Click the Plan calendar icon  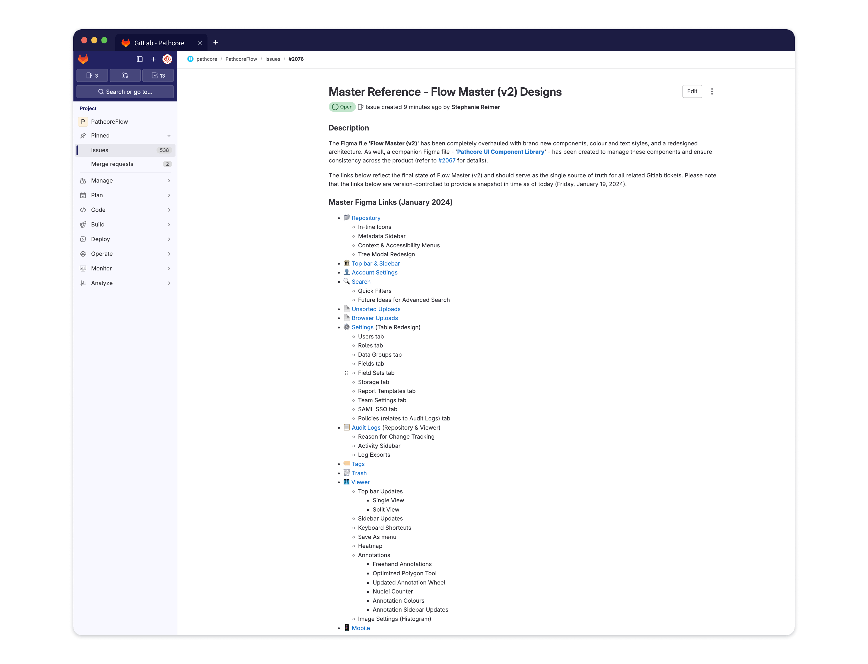pos(83,195)
